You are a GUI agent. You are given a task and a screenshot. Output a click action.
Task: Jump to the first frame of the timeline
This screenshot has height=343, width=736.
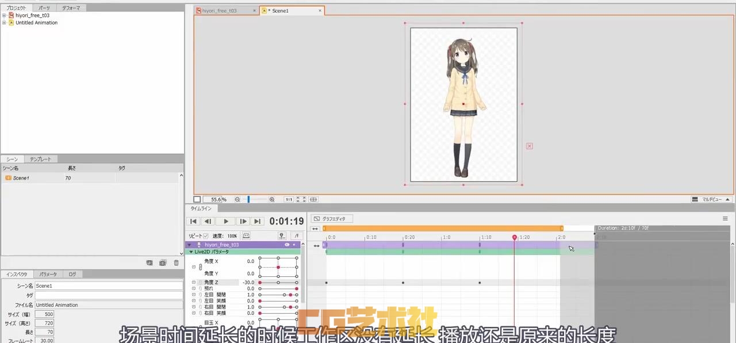pos(194,222)
